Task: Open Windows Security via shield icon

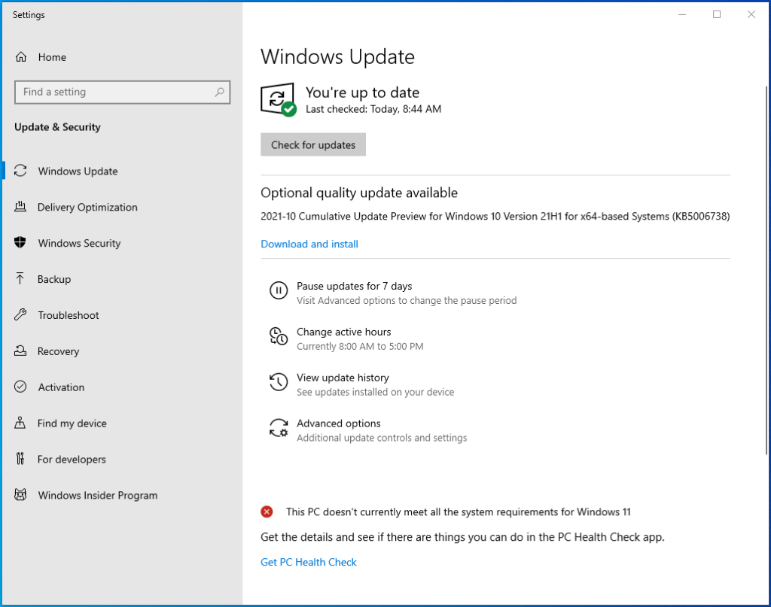Action: [x=20, y=243]
